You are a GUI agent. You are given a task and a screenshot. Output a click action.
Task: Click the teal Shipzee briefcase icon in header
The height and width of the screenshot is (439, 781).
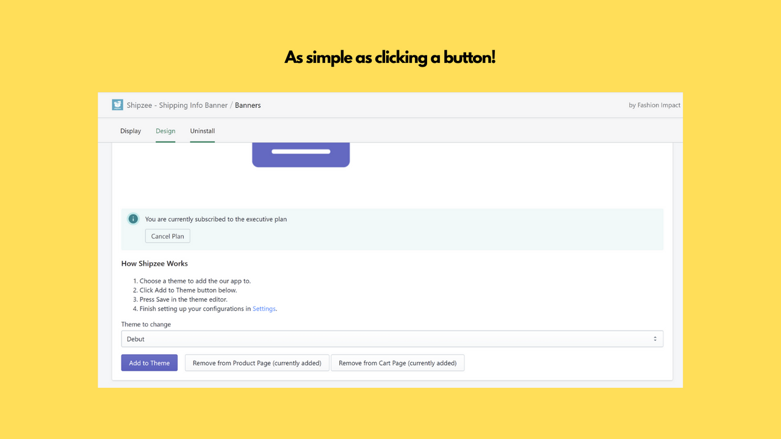117,104
